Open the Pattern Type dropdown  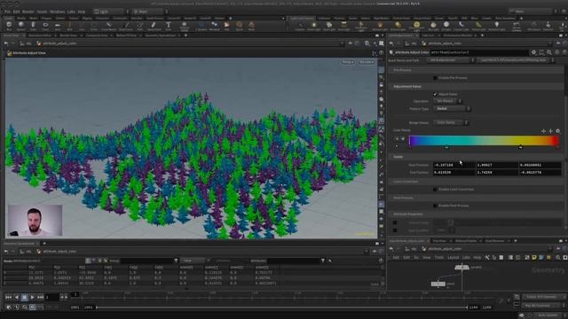452,108
